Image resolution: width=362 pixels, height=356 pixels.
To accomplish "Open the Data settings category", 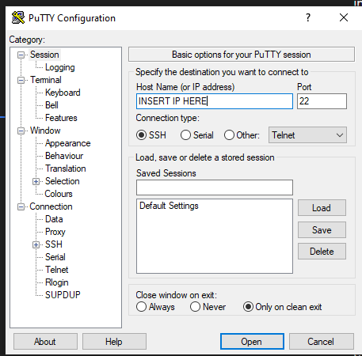I will click(x=54, y=219).
